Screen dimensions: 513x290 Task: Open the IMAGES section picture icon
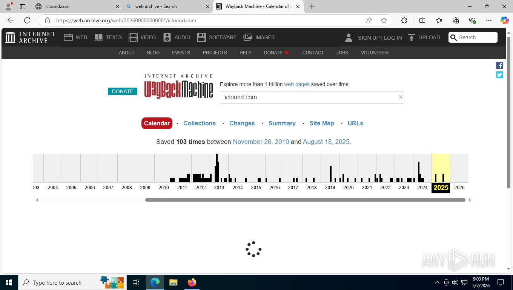248,37
